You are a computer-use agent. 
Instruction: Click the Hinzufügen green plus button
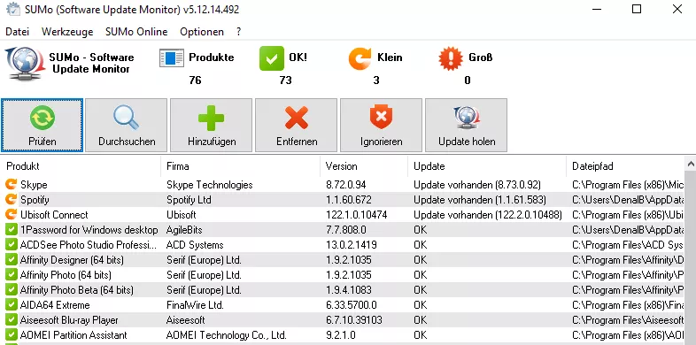[212, 126]
